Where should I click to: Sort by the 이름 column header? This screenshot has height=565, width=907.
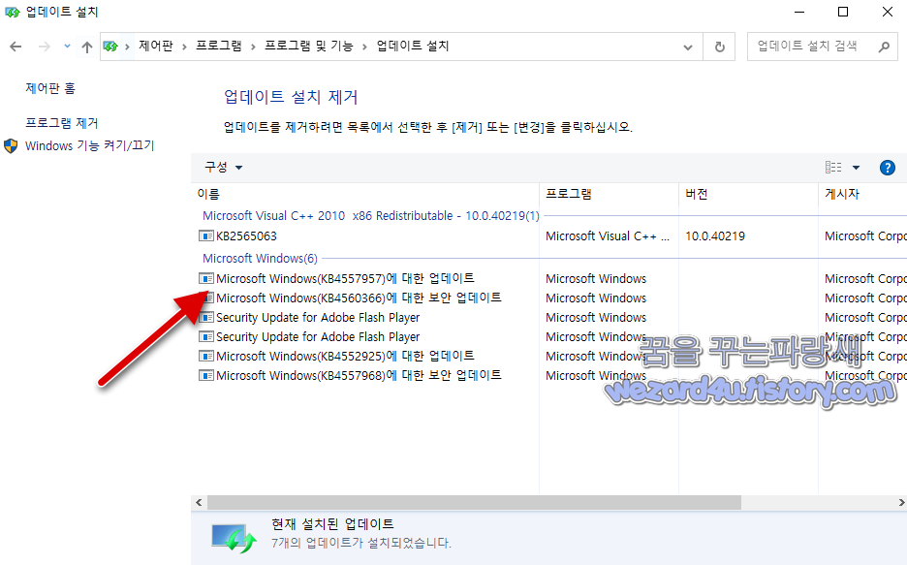tap(365, 194)
